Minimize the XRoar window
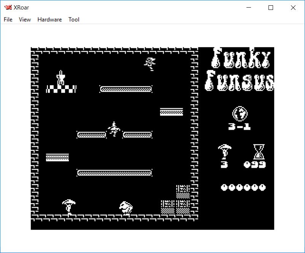Image resolution: width=305 pixels, height=253 pixels. [249, 8]
